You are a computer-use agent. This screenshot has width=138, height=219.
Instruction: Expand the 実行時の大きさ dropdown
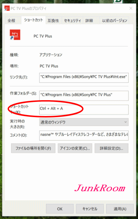tap(84, 122)
